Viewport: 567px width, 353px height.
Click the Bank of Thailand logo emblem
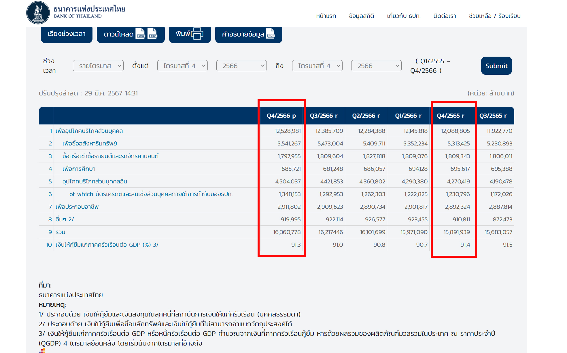coord(38,13)
